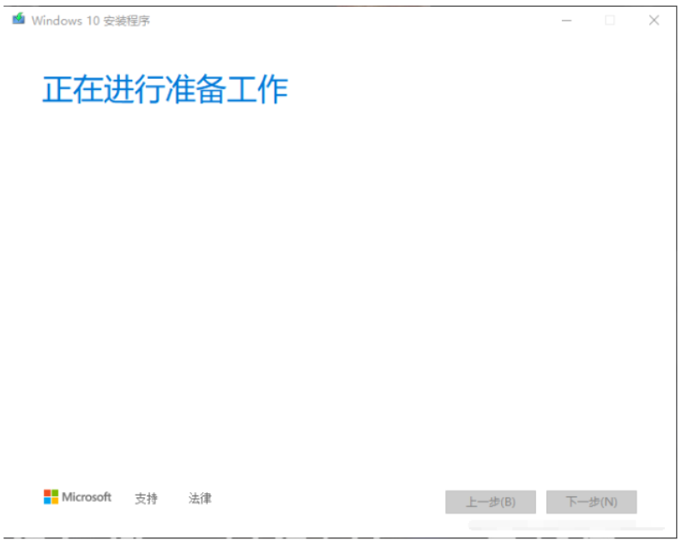The image size is (682, 541).
Task: Click the 安装程序 text in title bar
Action: (x=127, y=21)
